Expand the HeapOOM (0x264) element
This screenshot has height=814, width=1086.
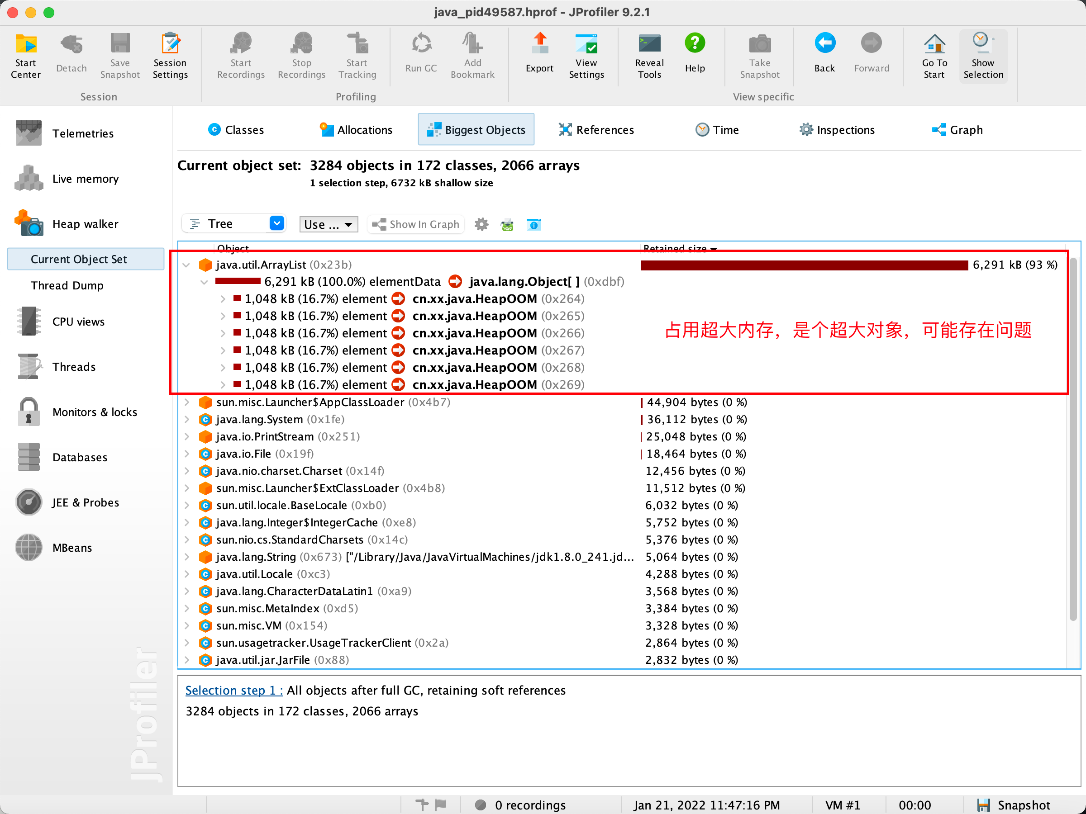(223, 299)
